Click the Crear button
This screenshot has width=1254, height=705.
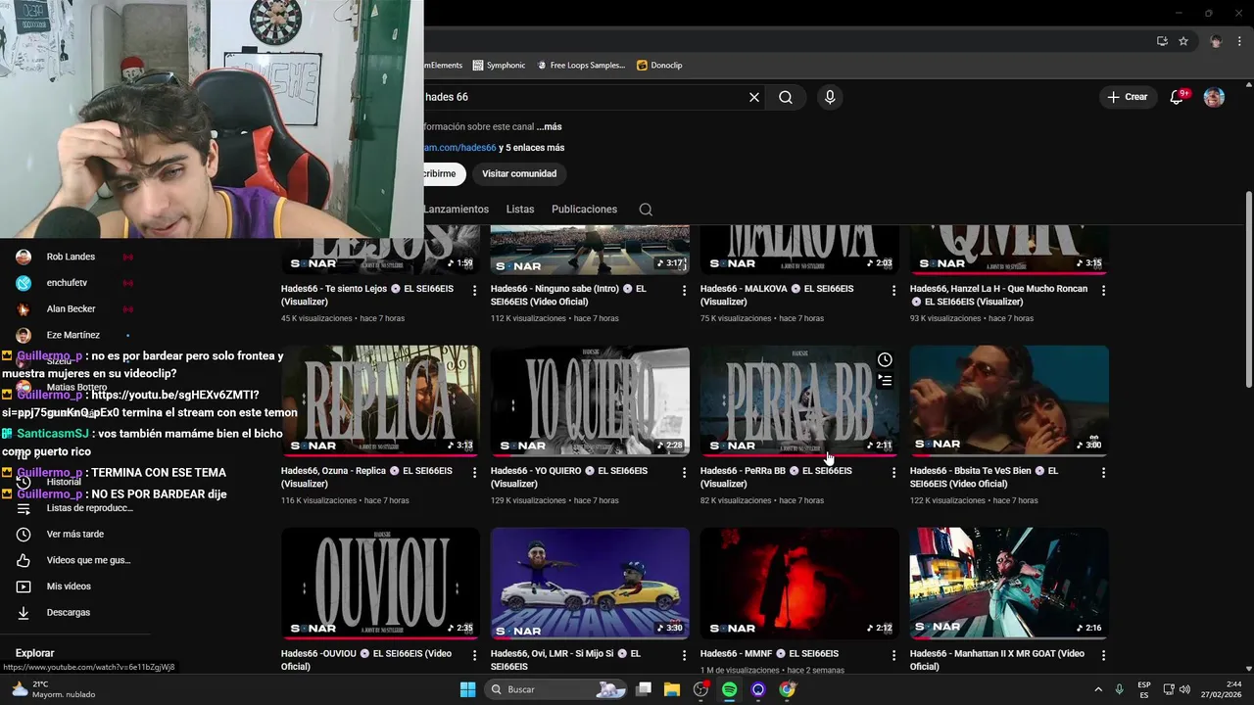pyautogui.click(x=1127, y=97)
